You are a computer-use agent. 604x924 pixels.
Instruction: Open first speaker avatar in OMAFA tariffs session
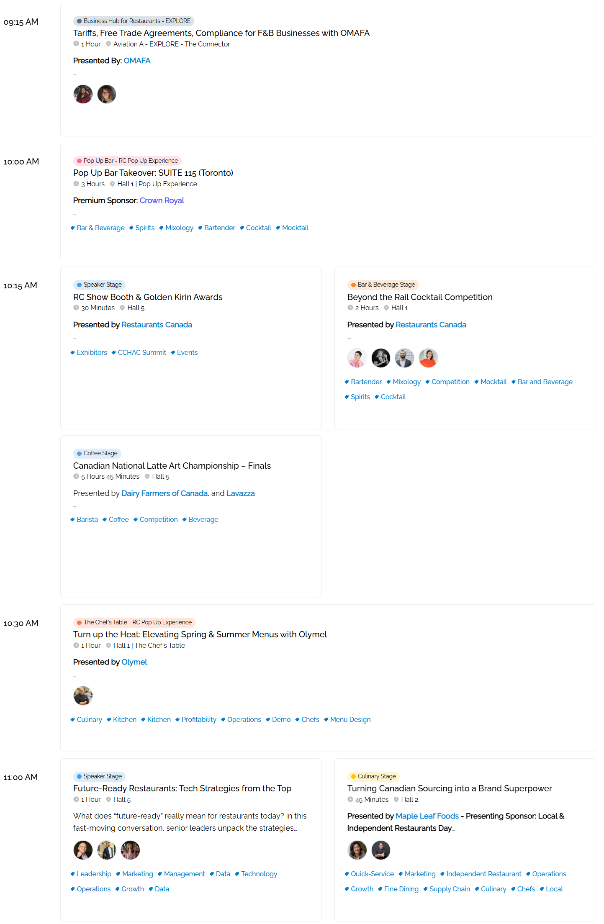(83, 94)
